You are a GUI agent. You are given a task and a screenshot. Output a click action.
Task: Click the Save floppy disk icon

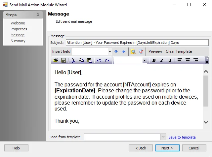[64, 60]
